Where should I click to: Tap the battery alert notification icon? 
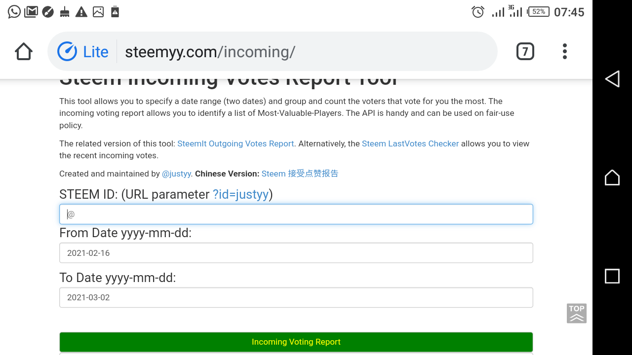pos(115,11)
